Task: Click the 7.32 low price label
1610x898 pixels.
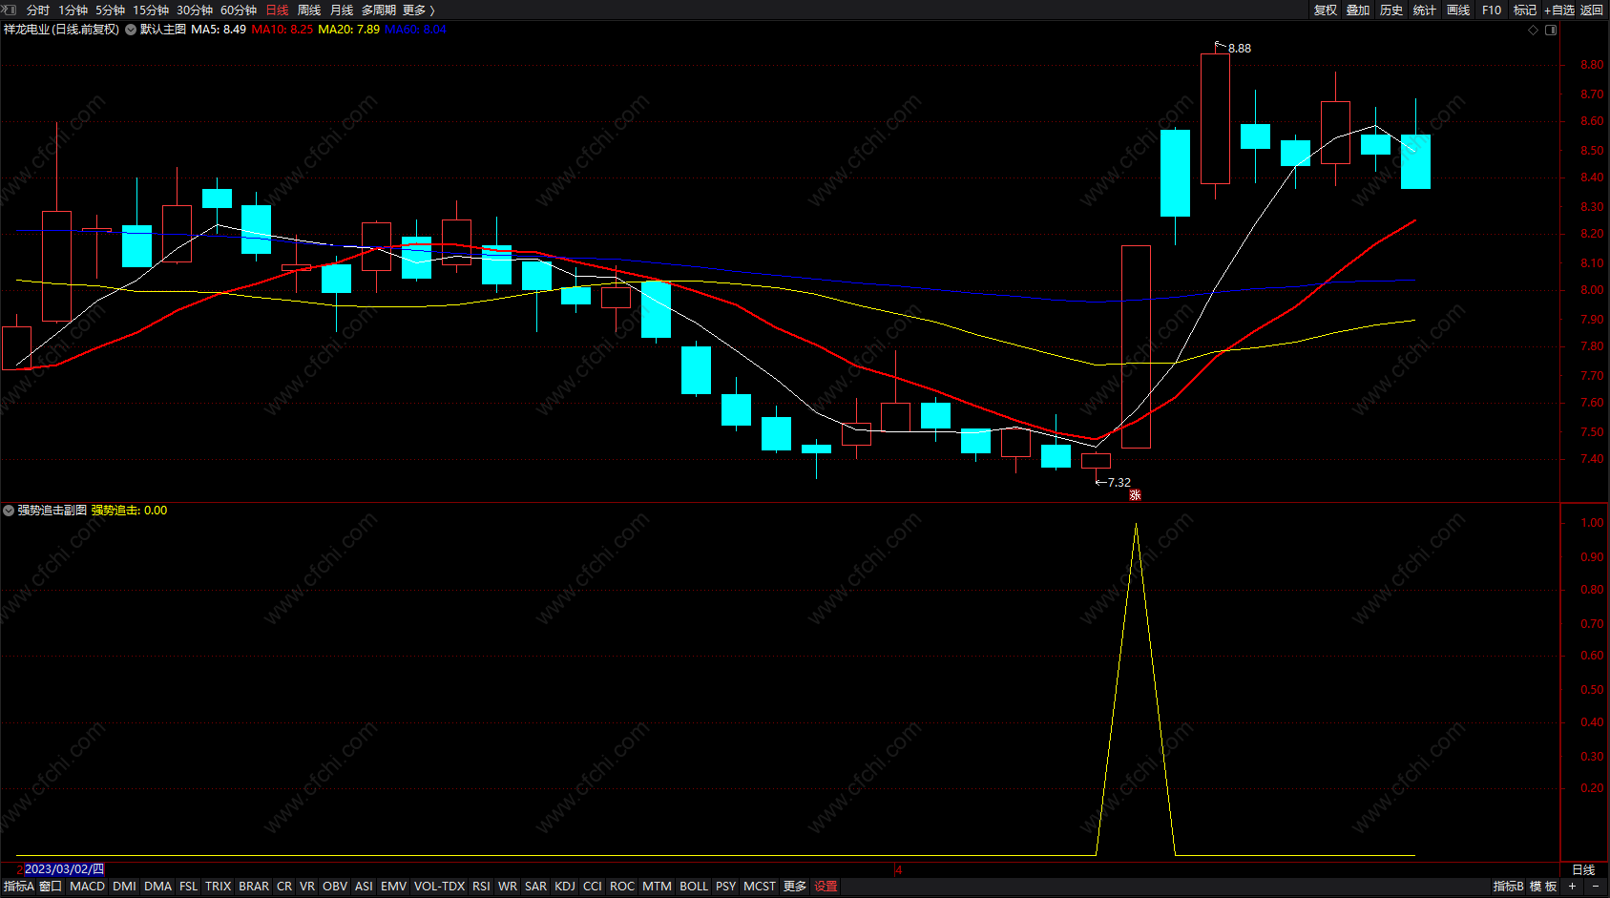Action: click(1119, 482)
